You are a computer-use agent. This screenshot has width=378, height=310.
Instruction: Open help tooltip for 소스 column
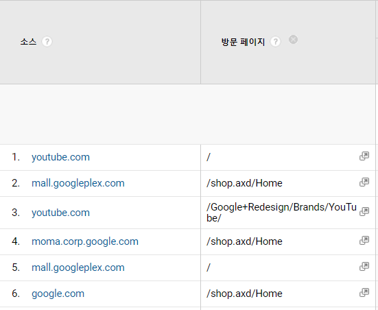[47, 42]
